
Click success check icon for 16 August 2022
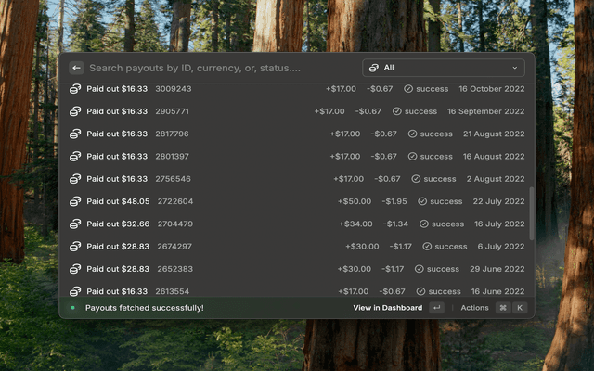tap(413, 157)
